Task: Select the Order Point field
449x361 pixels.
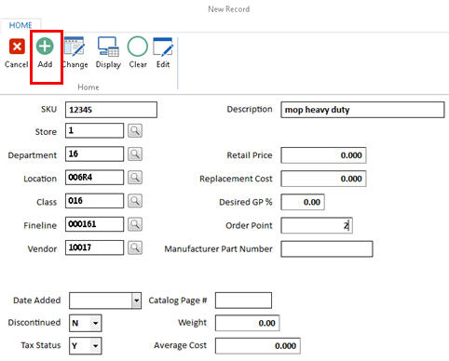Action: point(317,225)
